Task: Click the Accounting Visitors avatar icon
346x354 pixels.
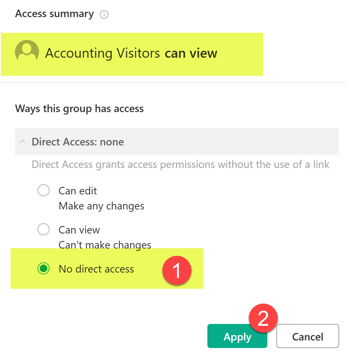Action: tap(27, 52)
